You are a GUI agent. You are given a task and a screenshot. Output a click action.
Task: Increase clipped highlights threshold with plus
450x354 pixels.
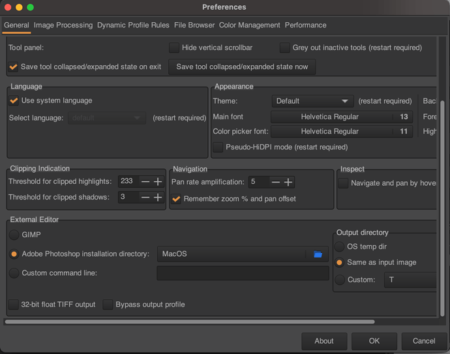coord(158,182)
